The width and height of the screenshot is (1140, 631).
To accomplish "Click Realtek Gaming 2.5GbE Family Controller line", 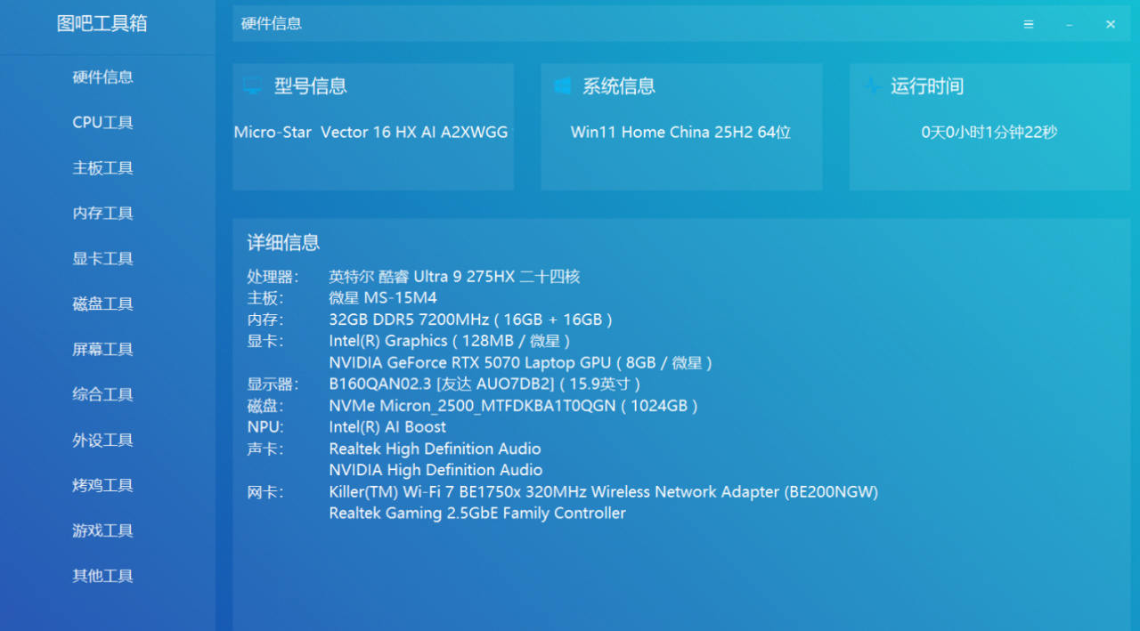I will tap(477, 514).
